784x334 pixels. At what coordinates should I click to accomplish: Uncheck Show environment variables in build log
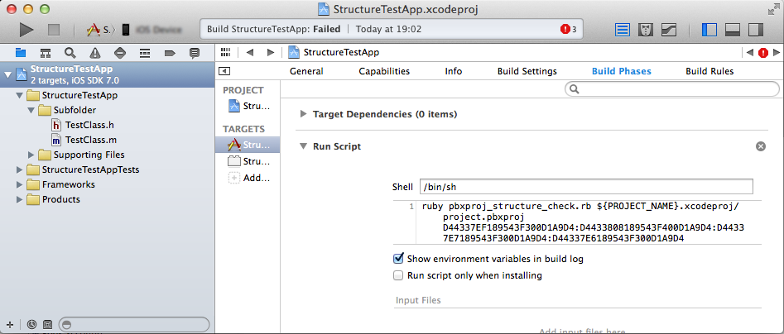click(x=398, y=259)
